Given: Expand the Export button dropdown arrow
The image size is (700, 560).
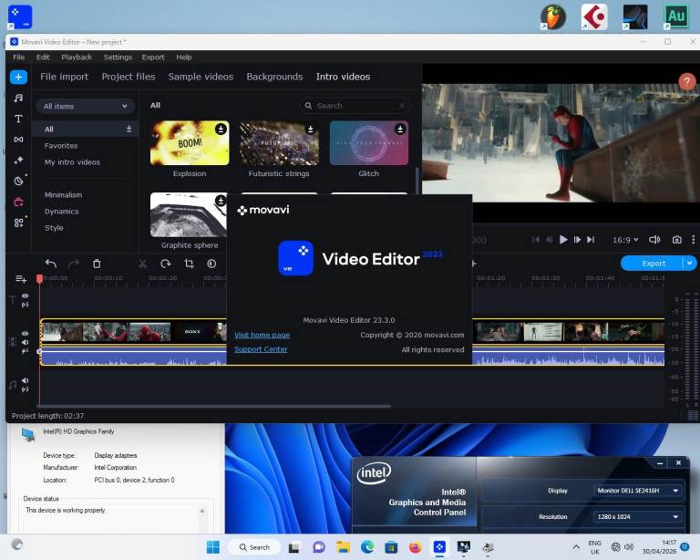Looking at the screenshot, I should [689, 264].
